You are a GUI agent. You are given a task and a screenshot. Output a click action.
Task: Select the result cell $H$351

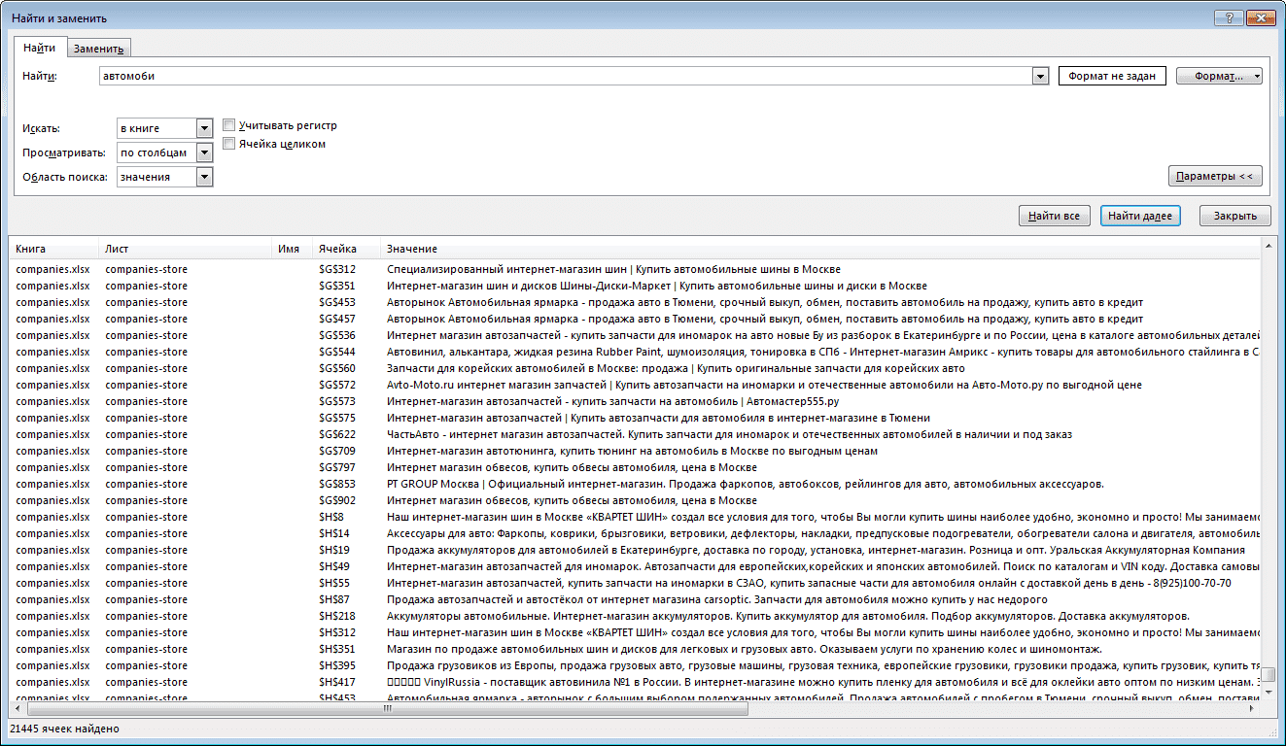(337, 649)
